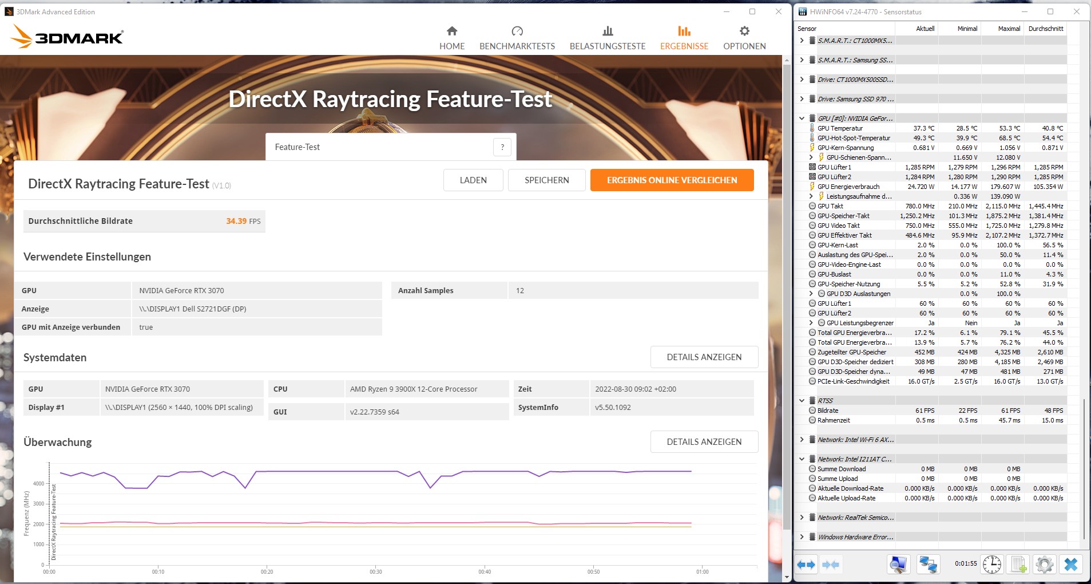Show details for Systemdaten section
Viewport: 1091px width, 584px height.
pyautogui.click(x=704, y=357)
